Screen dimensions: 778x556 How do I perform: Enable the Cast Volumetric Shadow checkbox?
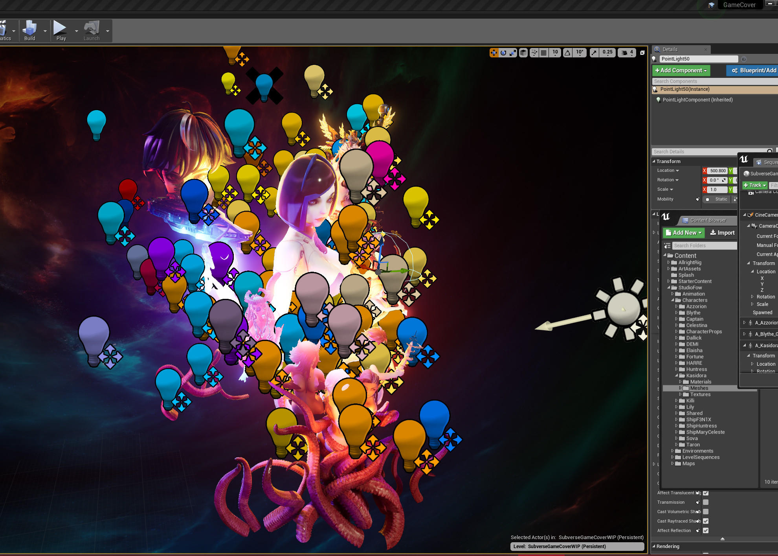pos(706,512)
